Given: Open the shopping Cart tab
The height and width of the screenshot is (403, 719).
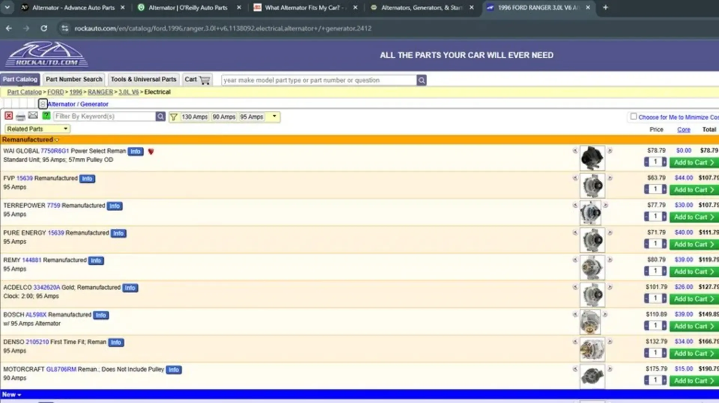Looking at the screenshot, I should pos(197,80).
